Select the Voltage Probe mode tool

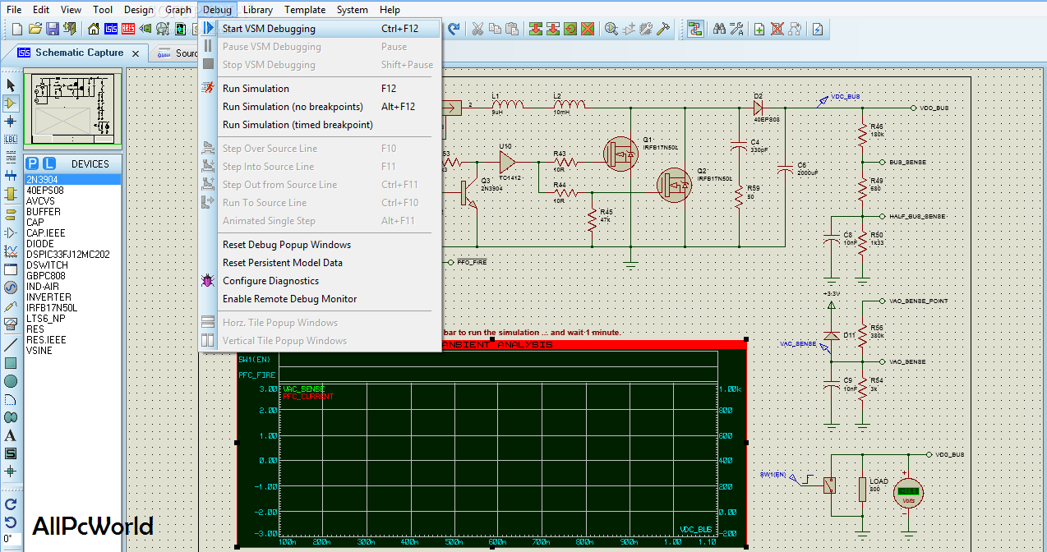(12, 306)
